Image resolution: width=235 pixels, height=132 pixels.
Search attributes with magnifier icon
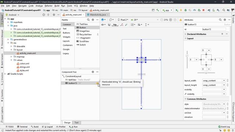220,20
